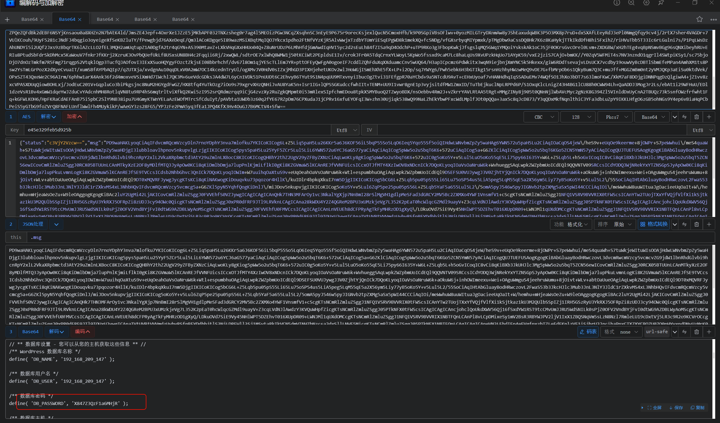Click the top ciphertext input area
Screen dimensions: 720x423
[x=359, y=70]
